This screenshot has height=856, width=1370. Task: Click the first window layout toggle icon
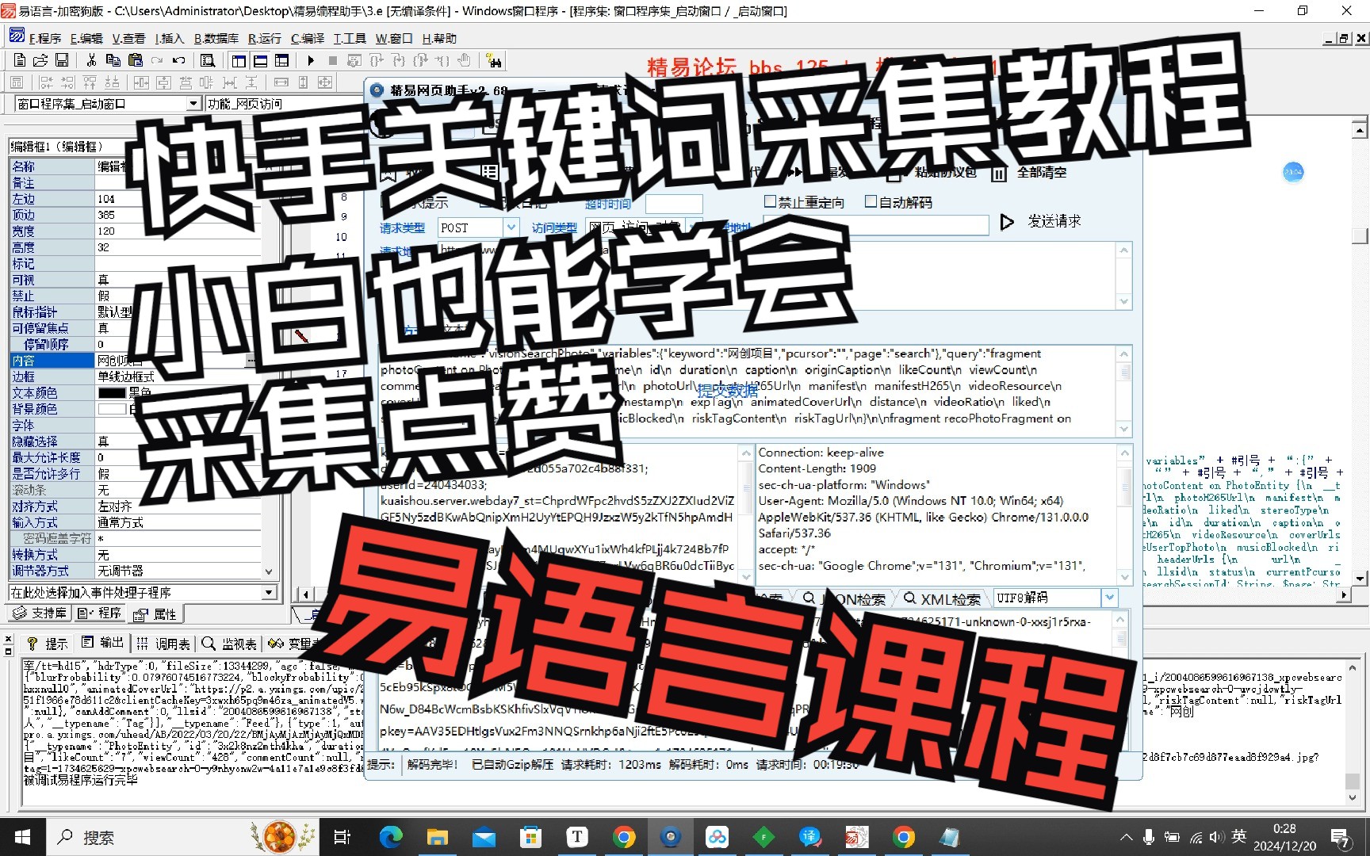coord(239,60)
